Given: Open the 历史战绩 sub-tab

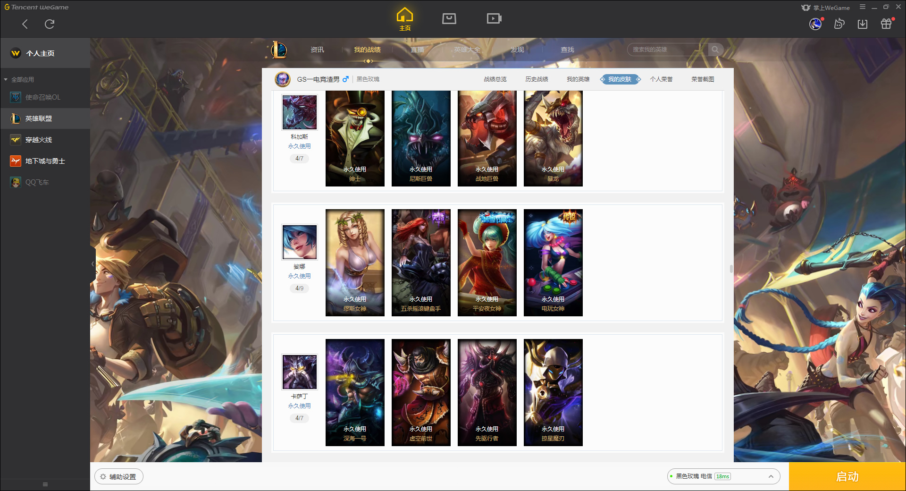Looking at the screenshot, I should click(537, 79).
